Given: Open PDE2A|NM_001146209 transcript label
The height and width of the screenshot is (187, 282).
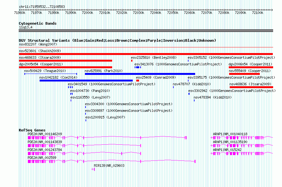Looking at the screenshot, I should pyautogui.click(x=45, y=134).
